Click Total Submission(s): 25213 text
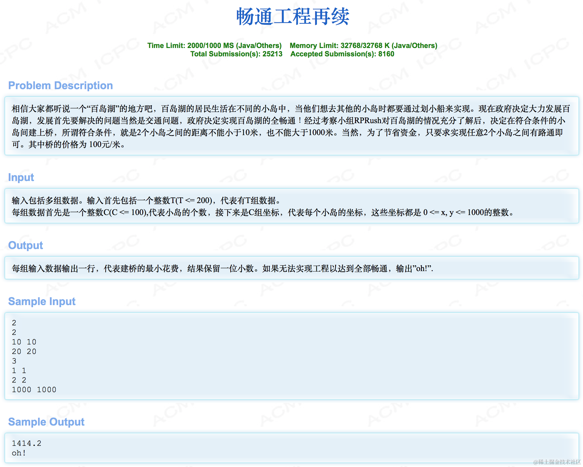583x467 pixels. (236, 54)
